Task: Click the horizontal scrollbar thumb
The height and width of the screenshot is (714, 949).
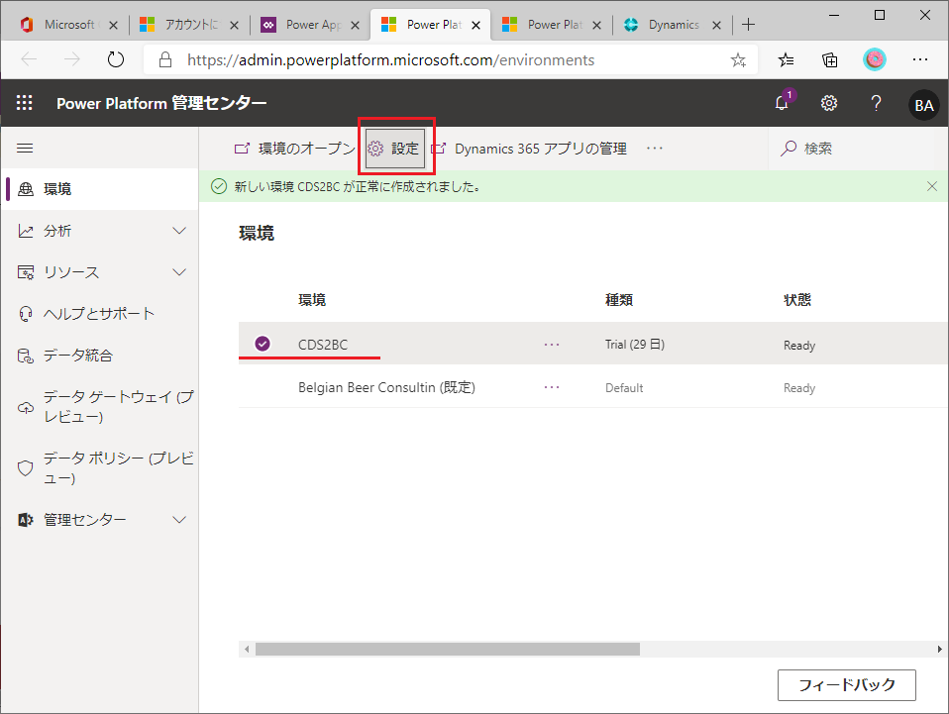Action: point(448,650)
